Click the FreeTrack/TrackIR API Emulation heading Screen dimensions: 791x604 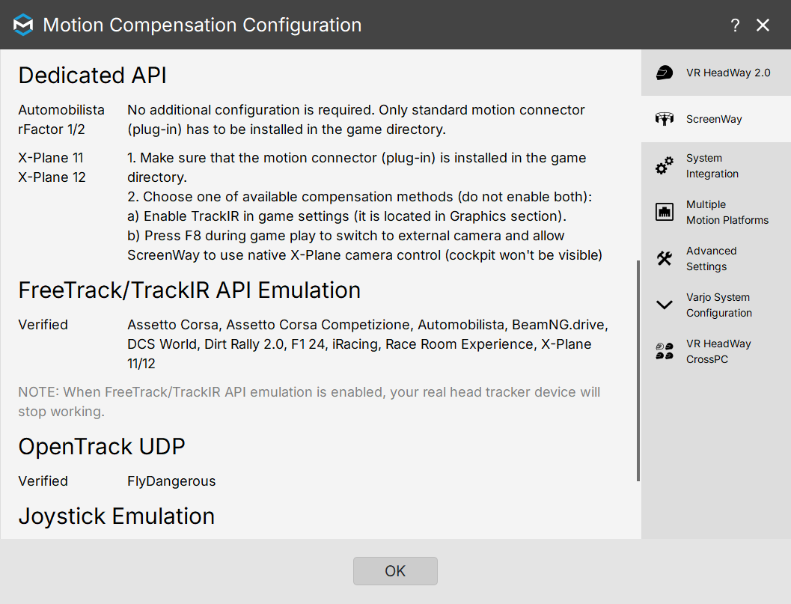pyautogui.click(x=189, y=290)
